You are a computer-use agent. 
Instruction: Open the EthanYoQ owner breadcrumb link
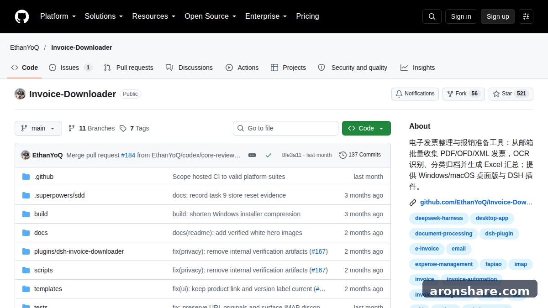point(25,47)
